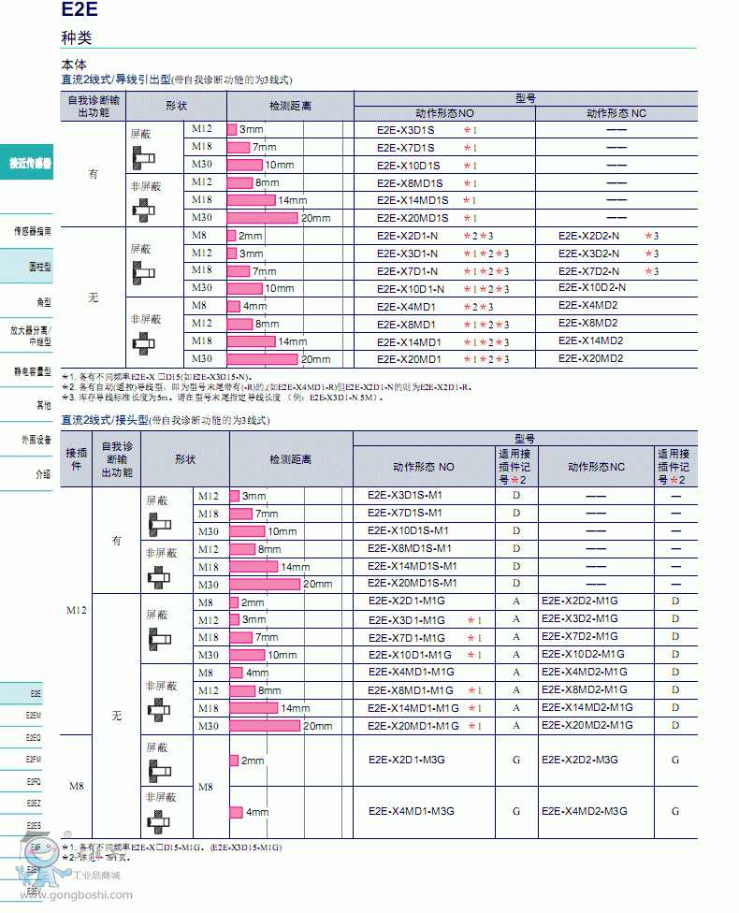Click the 接插件 column header

77,459
